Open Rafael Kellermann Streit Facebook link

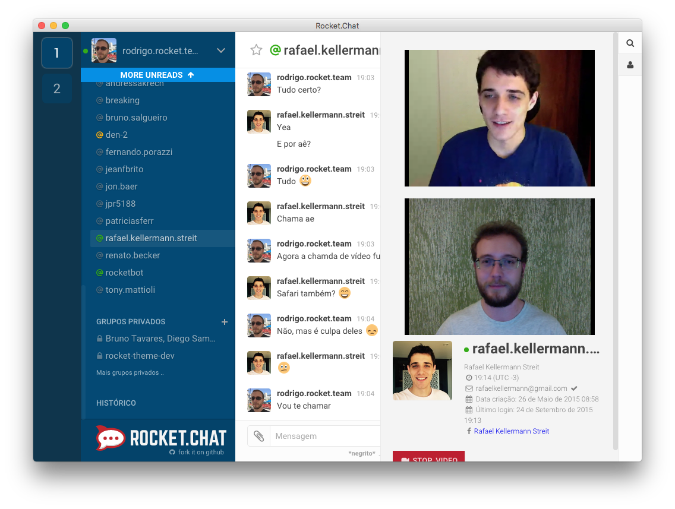pos(511,431)
